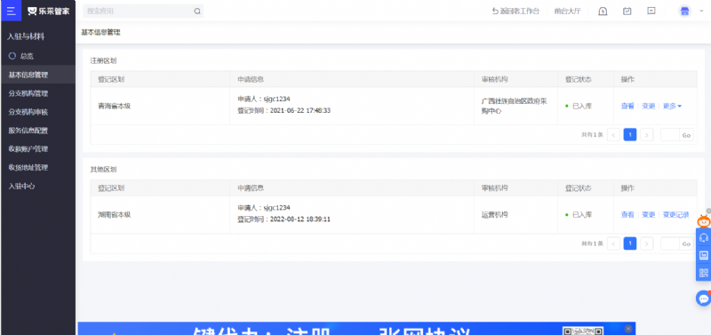The height and width of the screenshot is (335, 711).
Task: Open 分支机构审核 sidebar item
Action: tap(38, 112)
